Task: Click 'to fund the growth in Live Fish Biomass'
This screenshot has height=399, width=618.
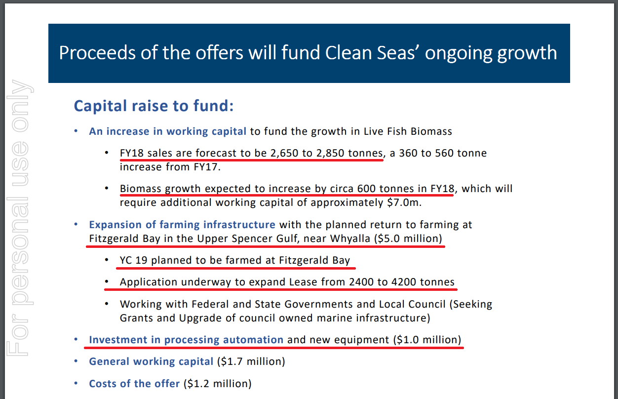Action: pyautogui.click(x=351, y=131)
